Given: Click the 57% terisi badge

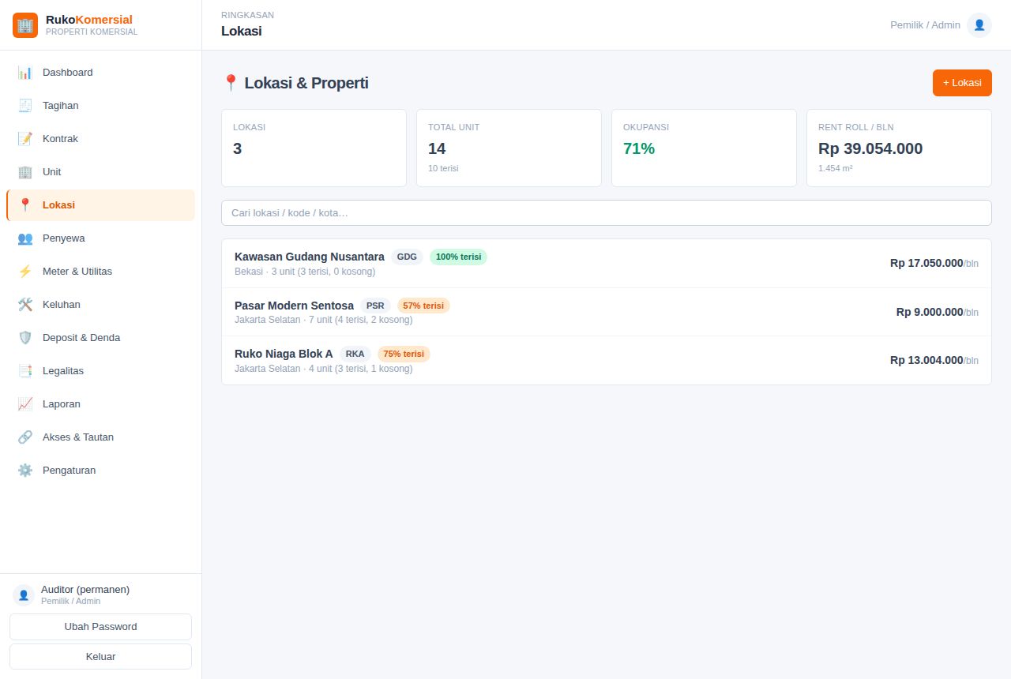Looking at the screenshot, I should tap(423, 306).
